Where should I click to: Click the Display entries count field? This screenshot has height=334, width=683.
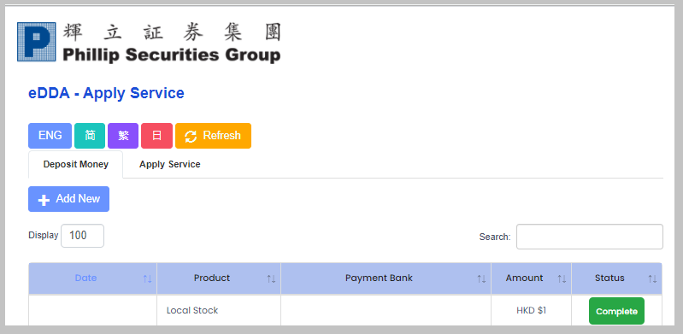82,236
